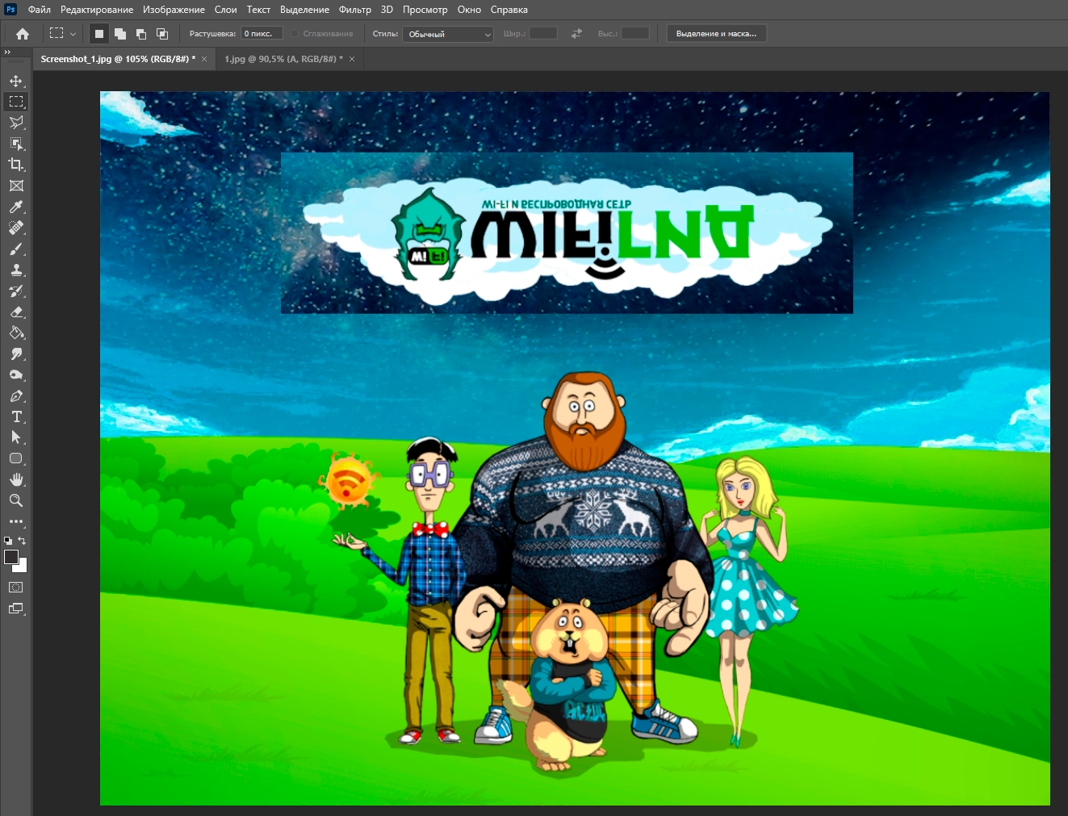Click the Шир. width input field
Screen dimensions: 1068x816
543,34
